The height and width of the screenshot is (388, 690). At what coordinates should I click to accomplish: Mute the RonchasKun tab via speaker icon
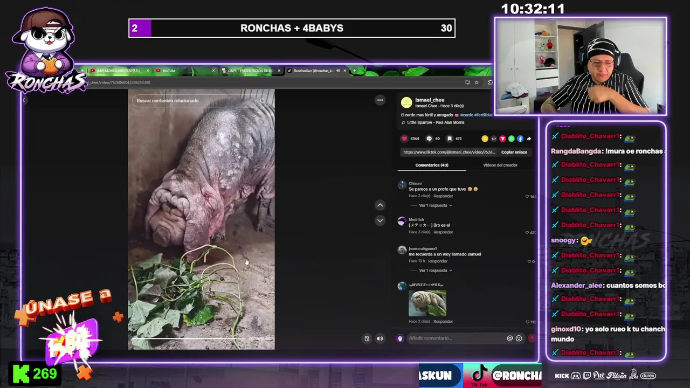coord(339,71)
